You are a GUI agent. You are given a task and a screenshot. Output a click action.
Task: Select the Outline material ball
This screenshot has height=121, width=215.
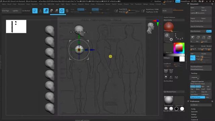point(176,109)
